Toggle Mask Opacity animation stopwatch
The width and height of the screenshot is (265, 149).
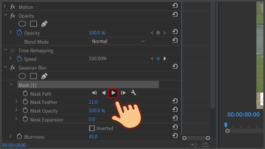(26, 110)
